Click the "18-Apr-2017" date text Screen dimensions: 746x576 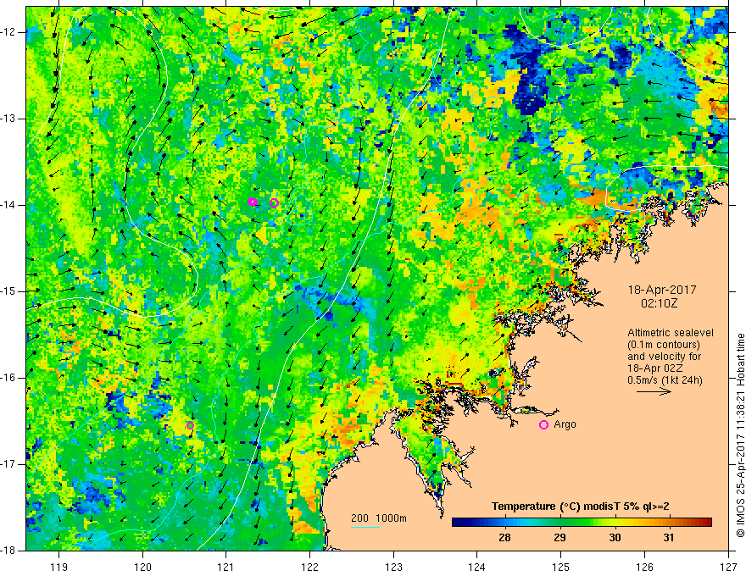click(x=662, y=290)
